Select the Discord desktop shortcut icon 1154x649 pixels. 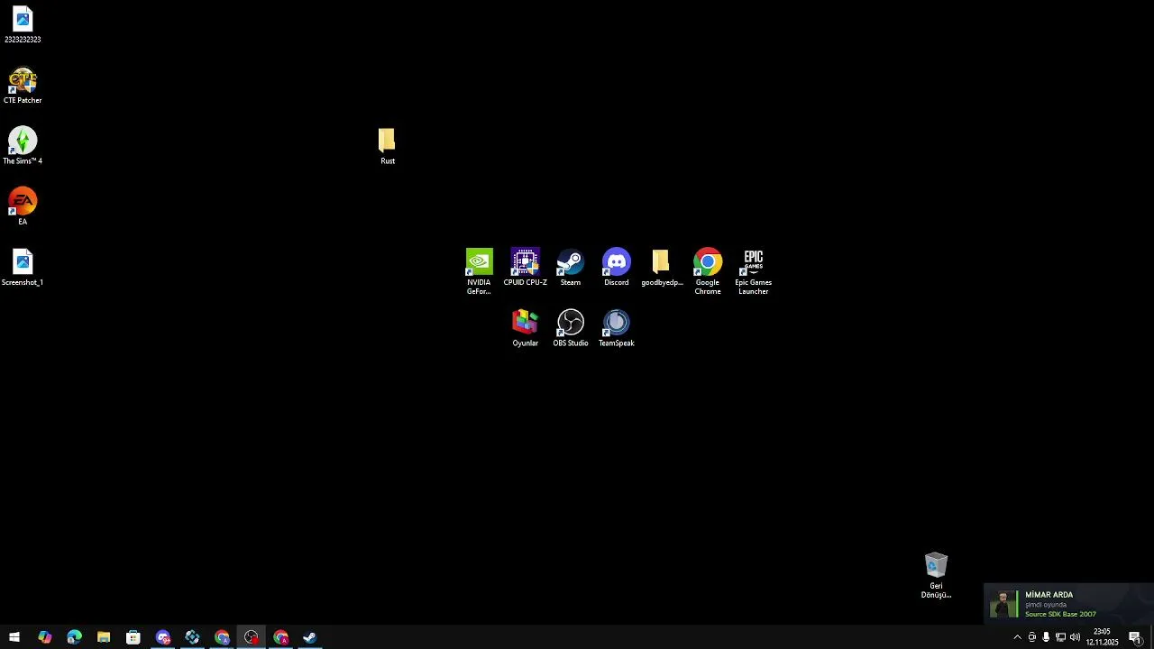click(617, 268)
